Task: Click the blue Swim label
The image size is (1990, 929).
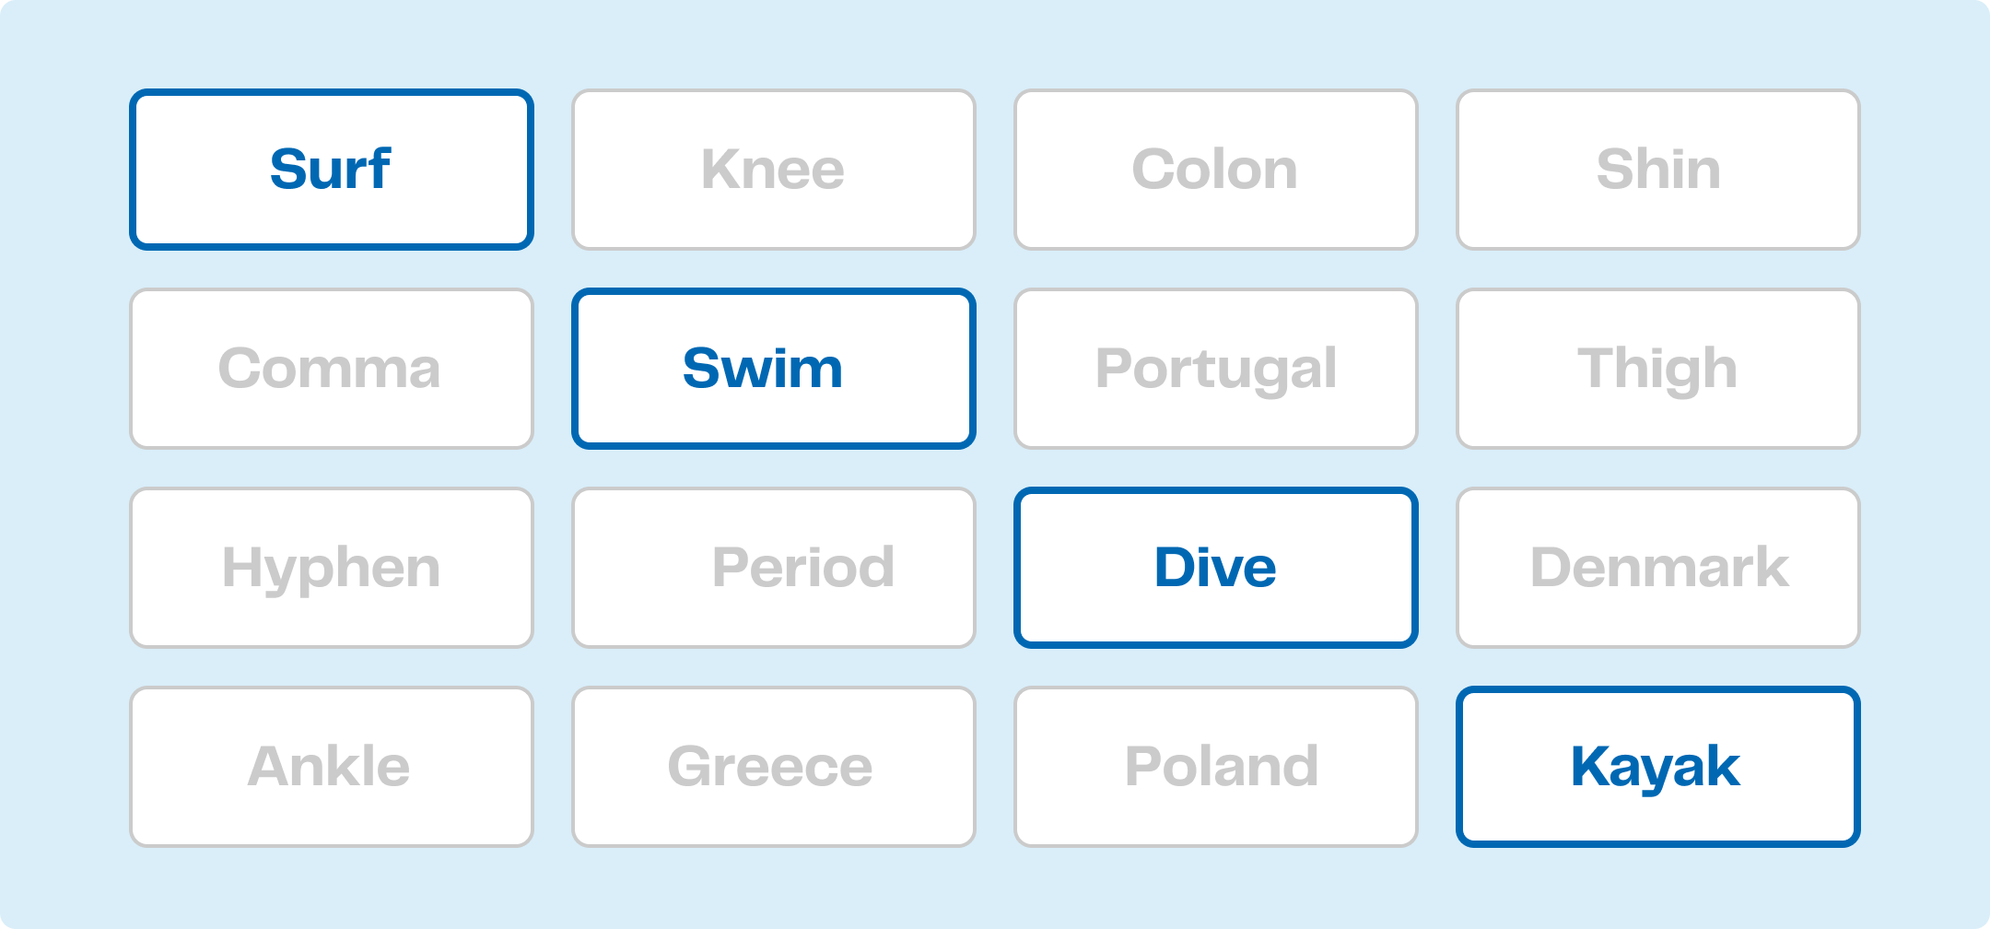Action: coord(763,368)
